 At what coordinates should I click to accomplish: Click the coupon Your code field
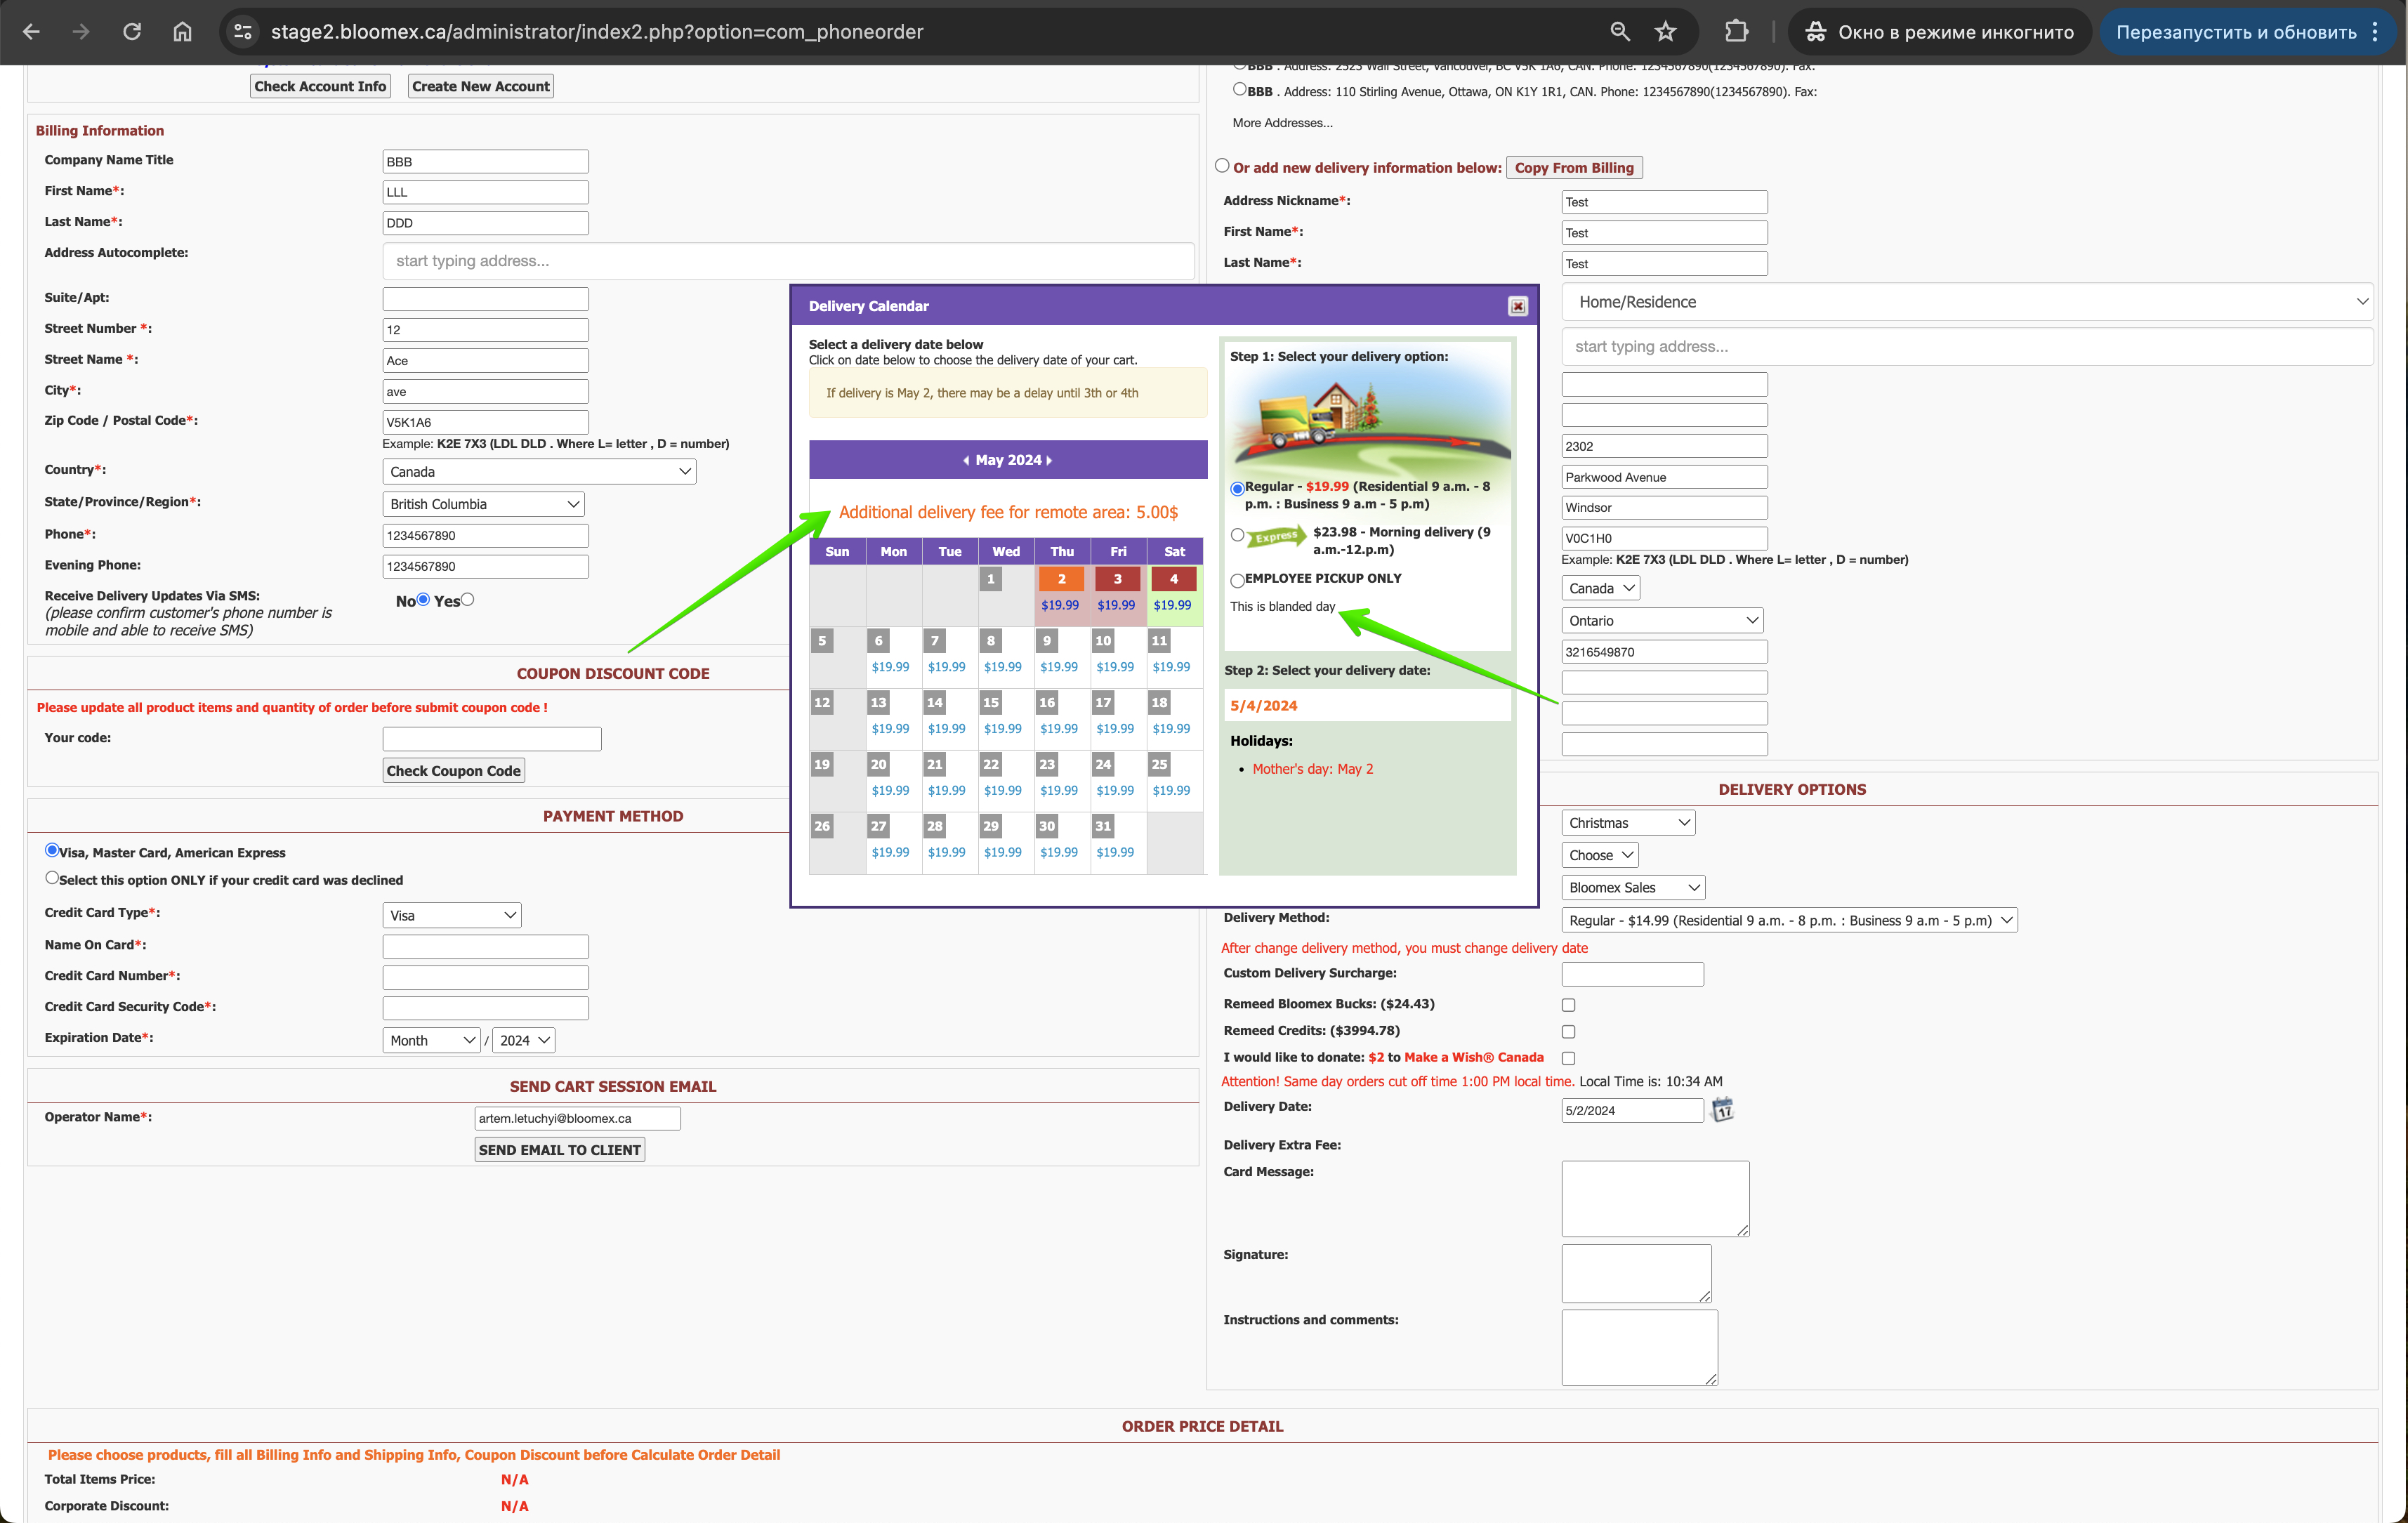pyautogui.click(x=492, y=739)
